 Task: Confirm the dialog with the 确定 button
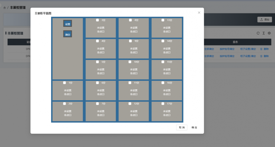point(194,127)
